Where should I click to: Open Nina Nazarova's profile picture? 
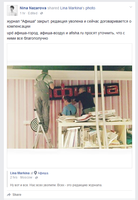[x=12, y=10]
